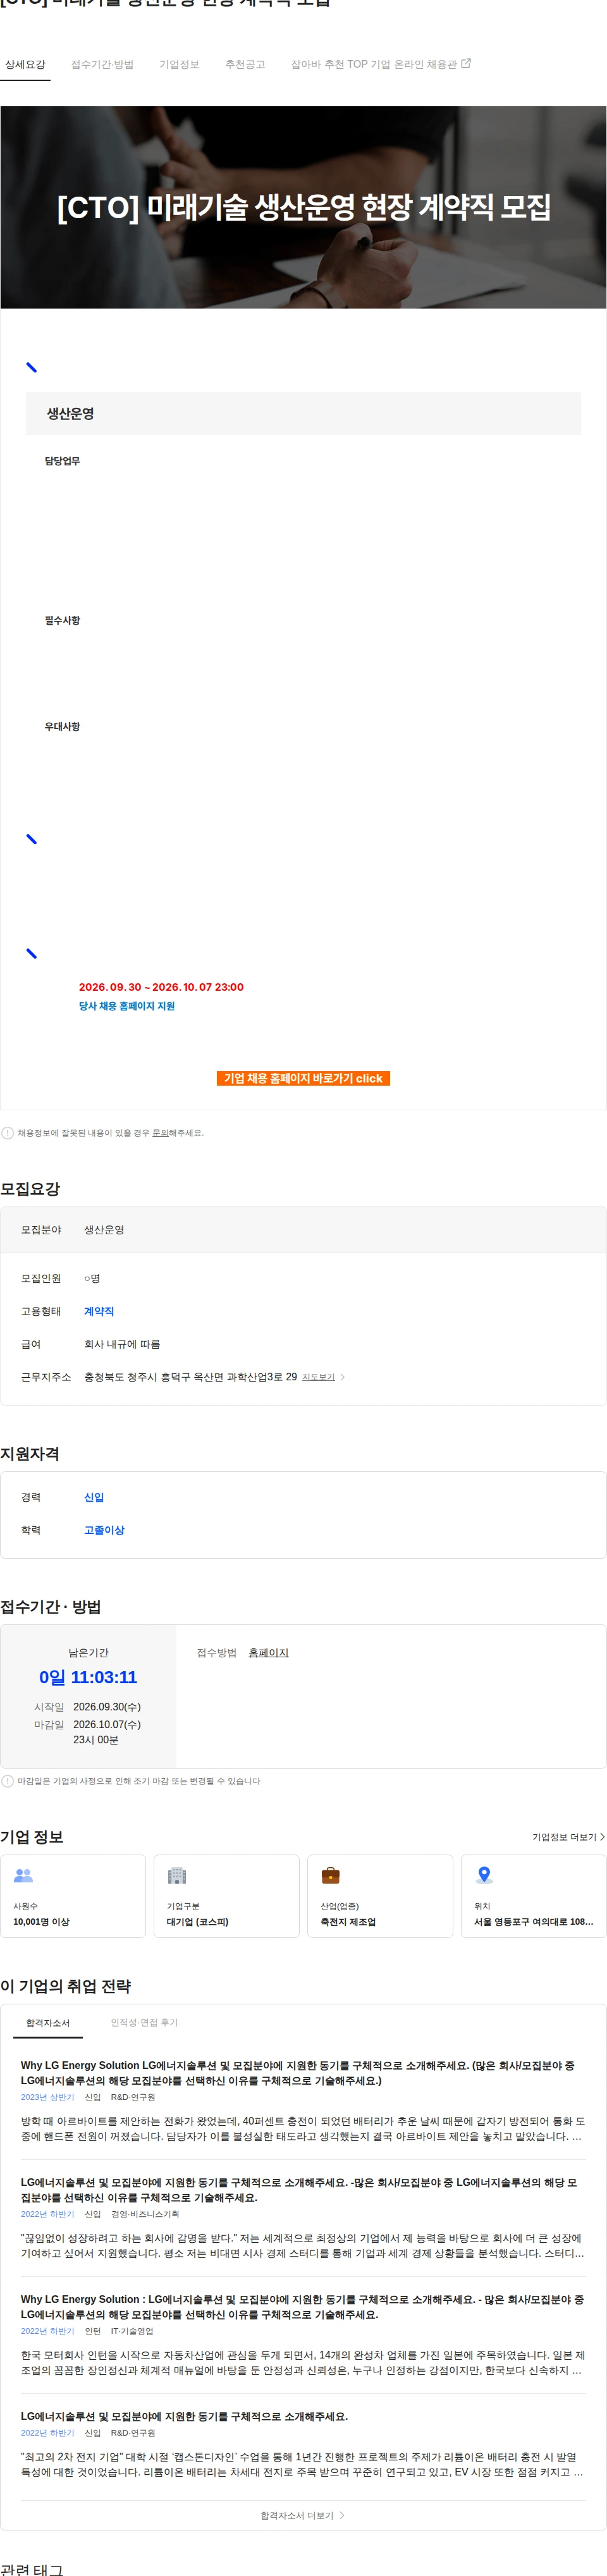The width and height of the screenshot is (607, 2576).
Task: Click the info icon beside 마감일 notice
Action: pyautogui.click(x=8, y=1781)
